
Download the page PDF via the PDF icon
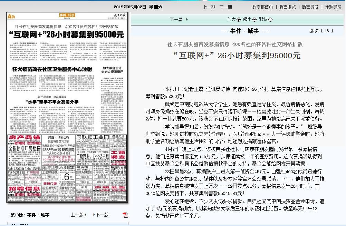point(125,215)
